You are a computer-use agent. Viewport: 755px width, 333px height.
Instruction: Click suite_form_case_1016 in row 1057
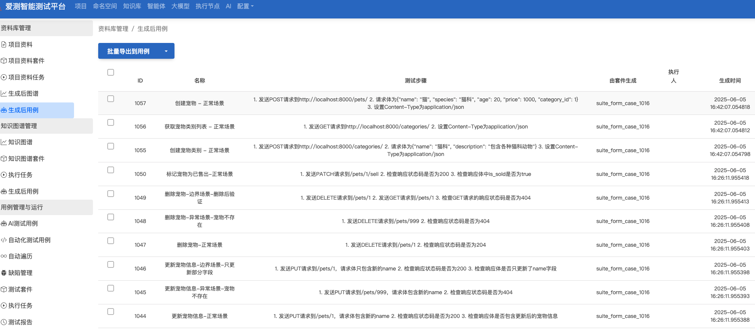(623, 103)
